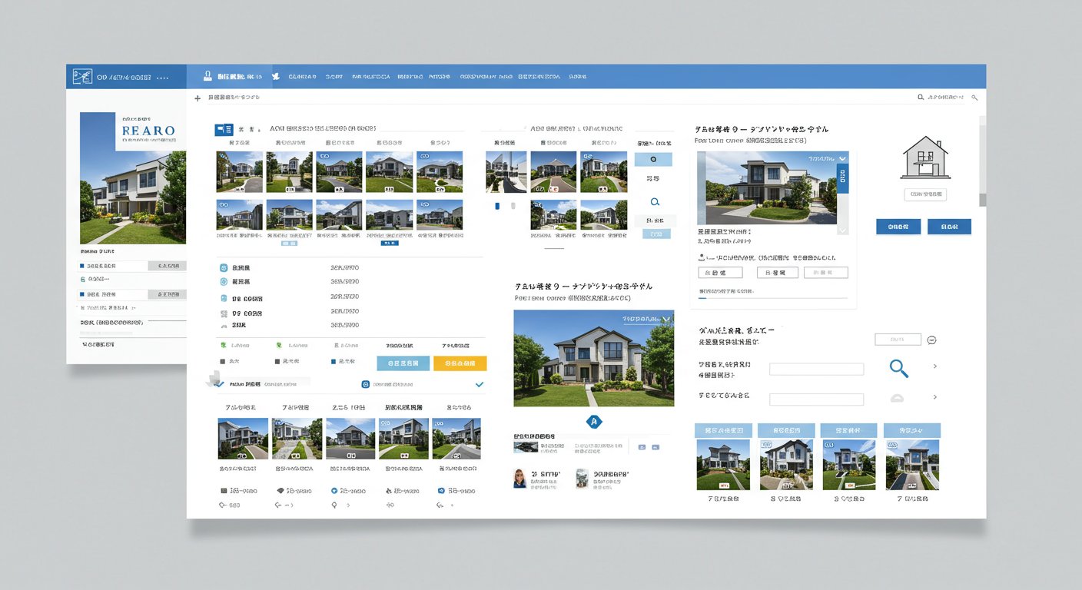Screen dimensions: 1082x590
Task: Open the rightmost menu item in the top navigation
Action: click(577, 76)
